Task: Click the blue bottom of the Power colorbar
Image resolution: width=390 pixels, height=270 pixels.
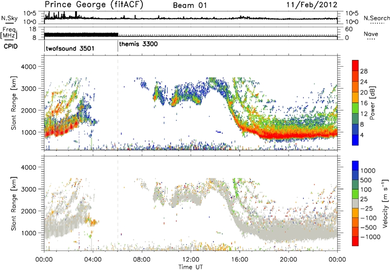Action: pos(355,140)
